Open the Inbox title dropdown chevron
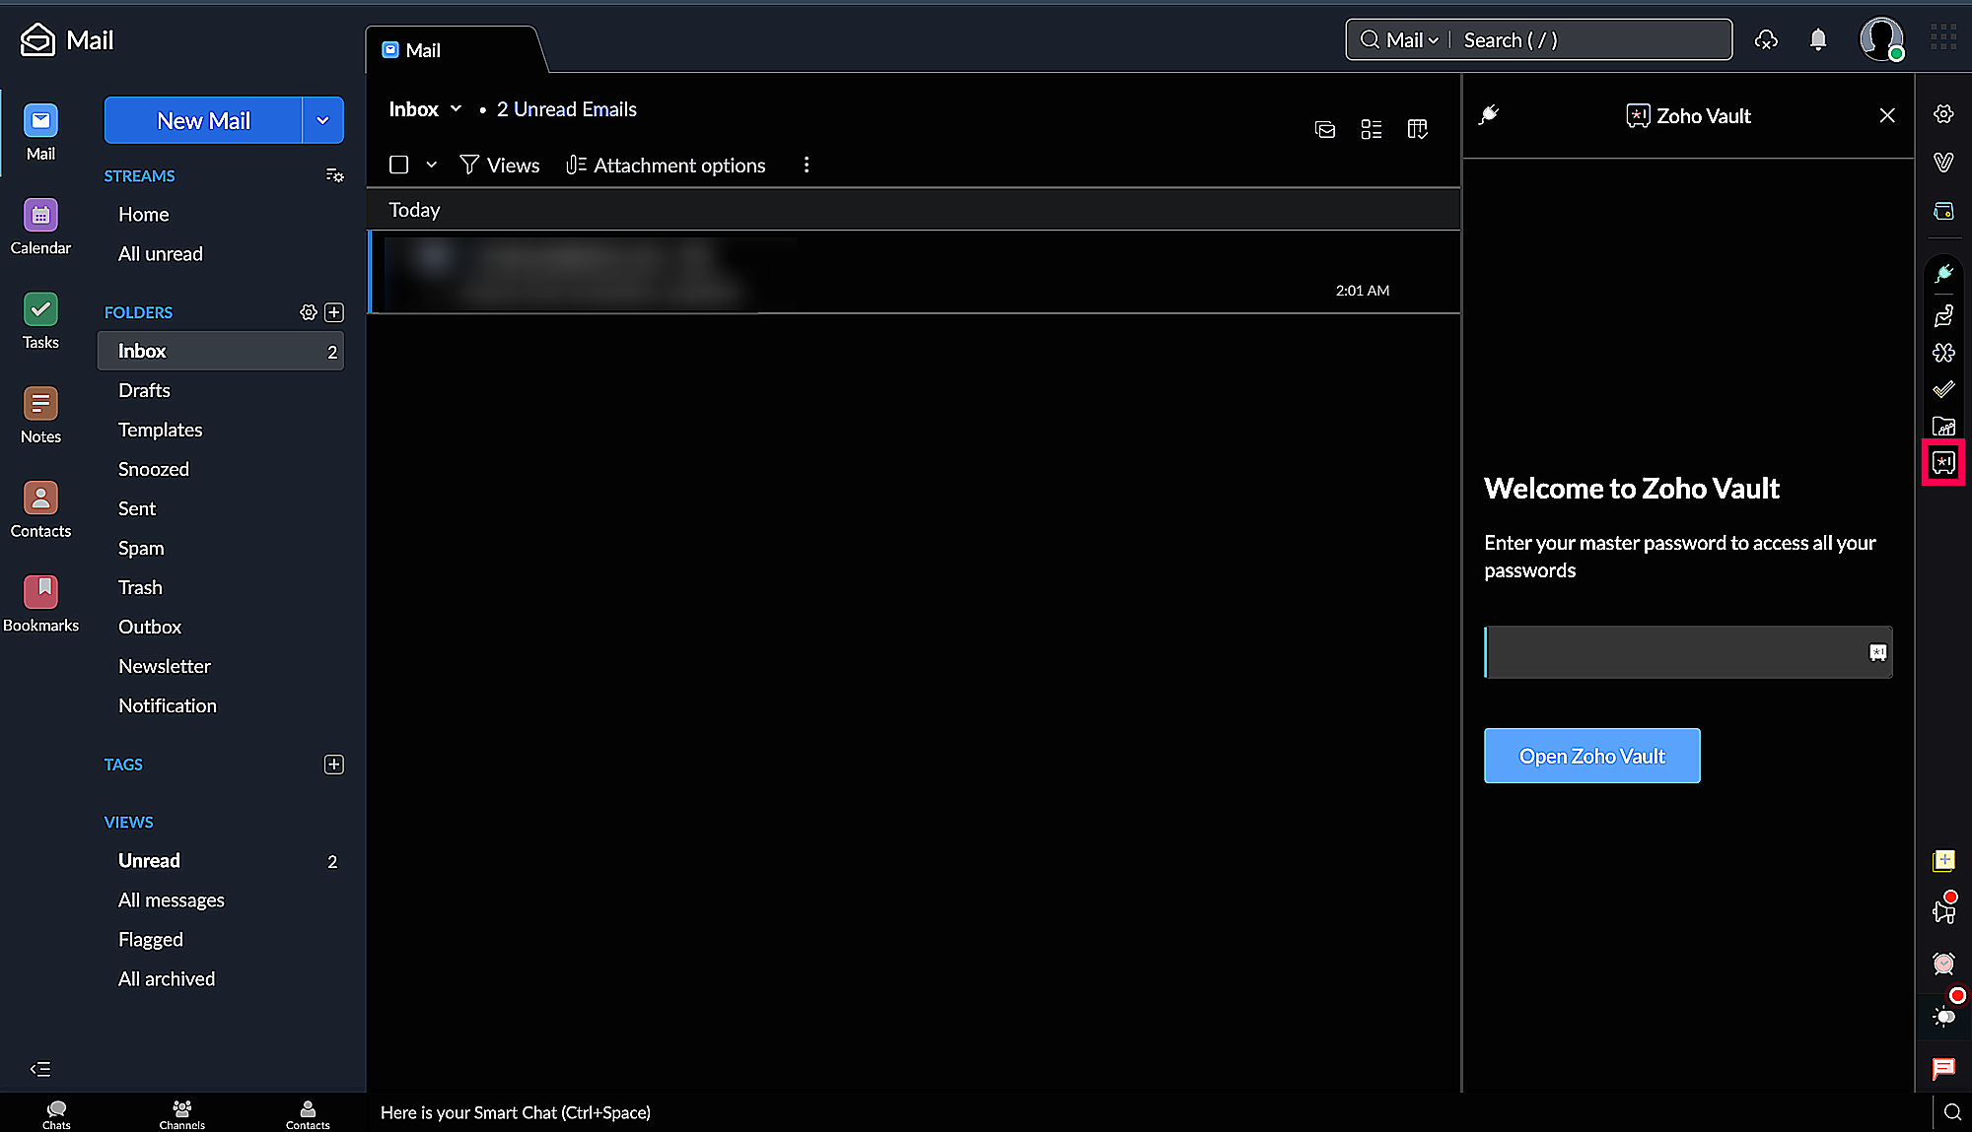The width and height of the screenshot is (1972, 1132). pyautogui.click(x=456, y=108)
